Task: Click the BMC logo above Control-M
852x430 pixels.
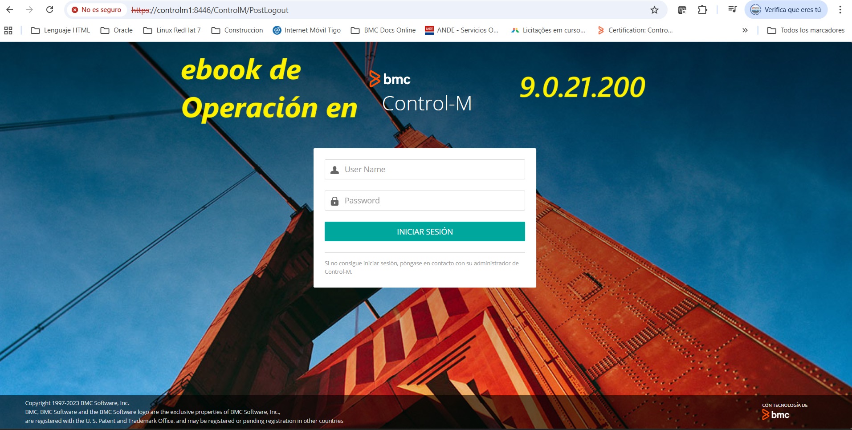Action: click(389, 79)
